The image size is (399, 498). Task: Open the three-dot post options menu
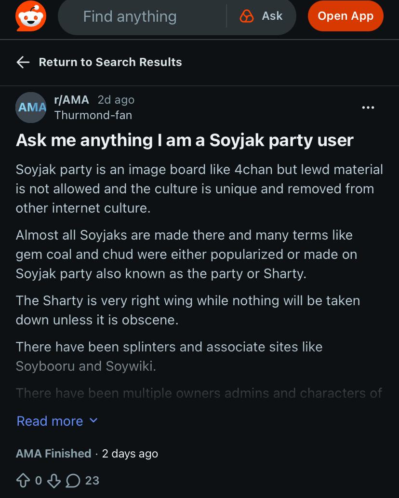pyautogui.click(x=368, y=108)
